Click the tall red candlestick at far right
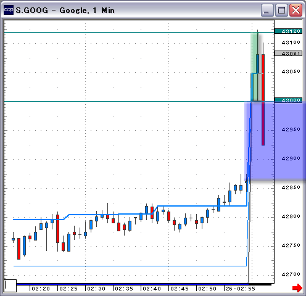The height and width of the screenshot is (296, 306). (263, 100)
